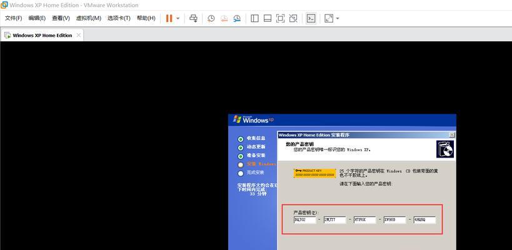The width and height of the screenshot is (512, 250).
Task: Click the yellow PRODUCT KEY sticker image
Action: point(315,173)
